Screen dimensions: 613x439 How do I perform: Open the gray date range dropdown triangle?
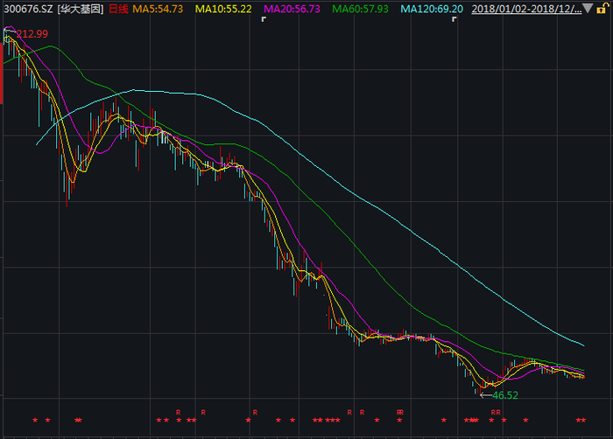[588, 8]
